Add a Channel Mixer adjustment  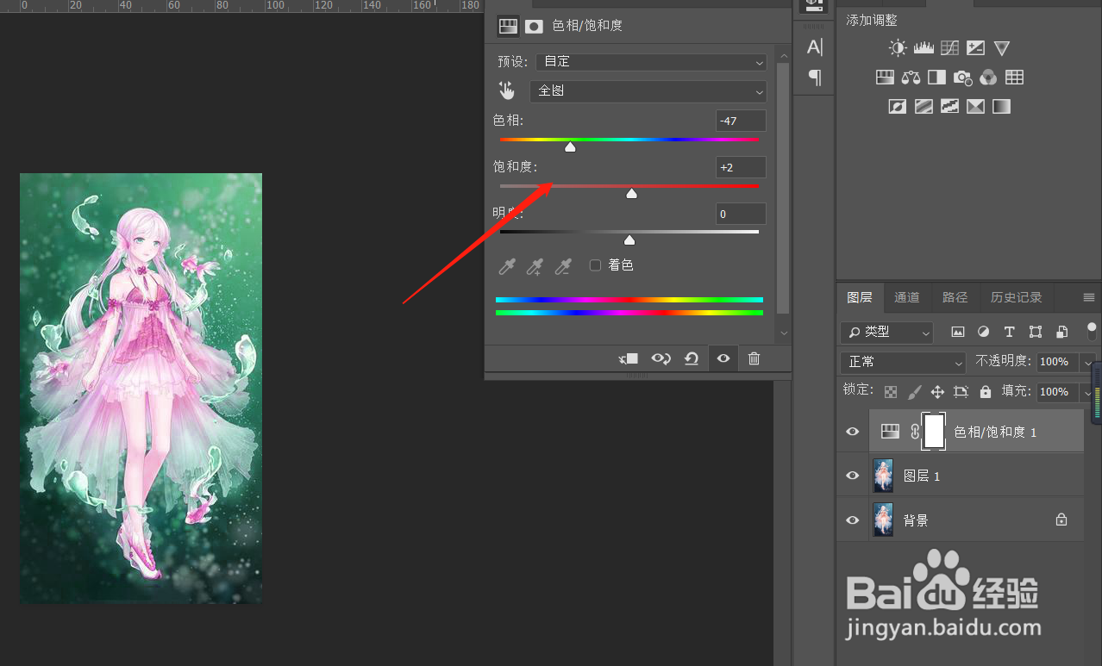988,78
